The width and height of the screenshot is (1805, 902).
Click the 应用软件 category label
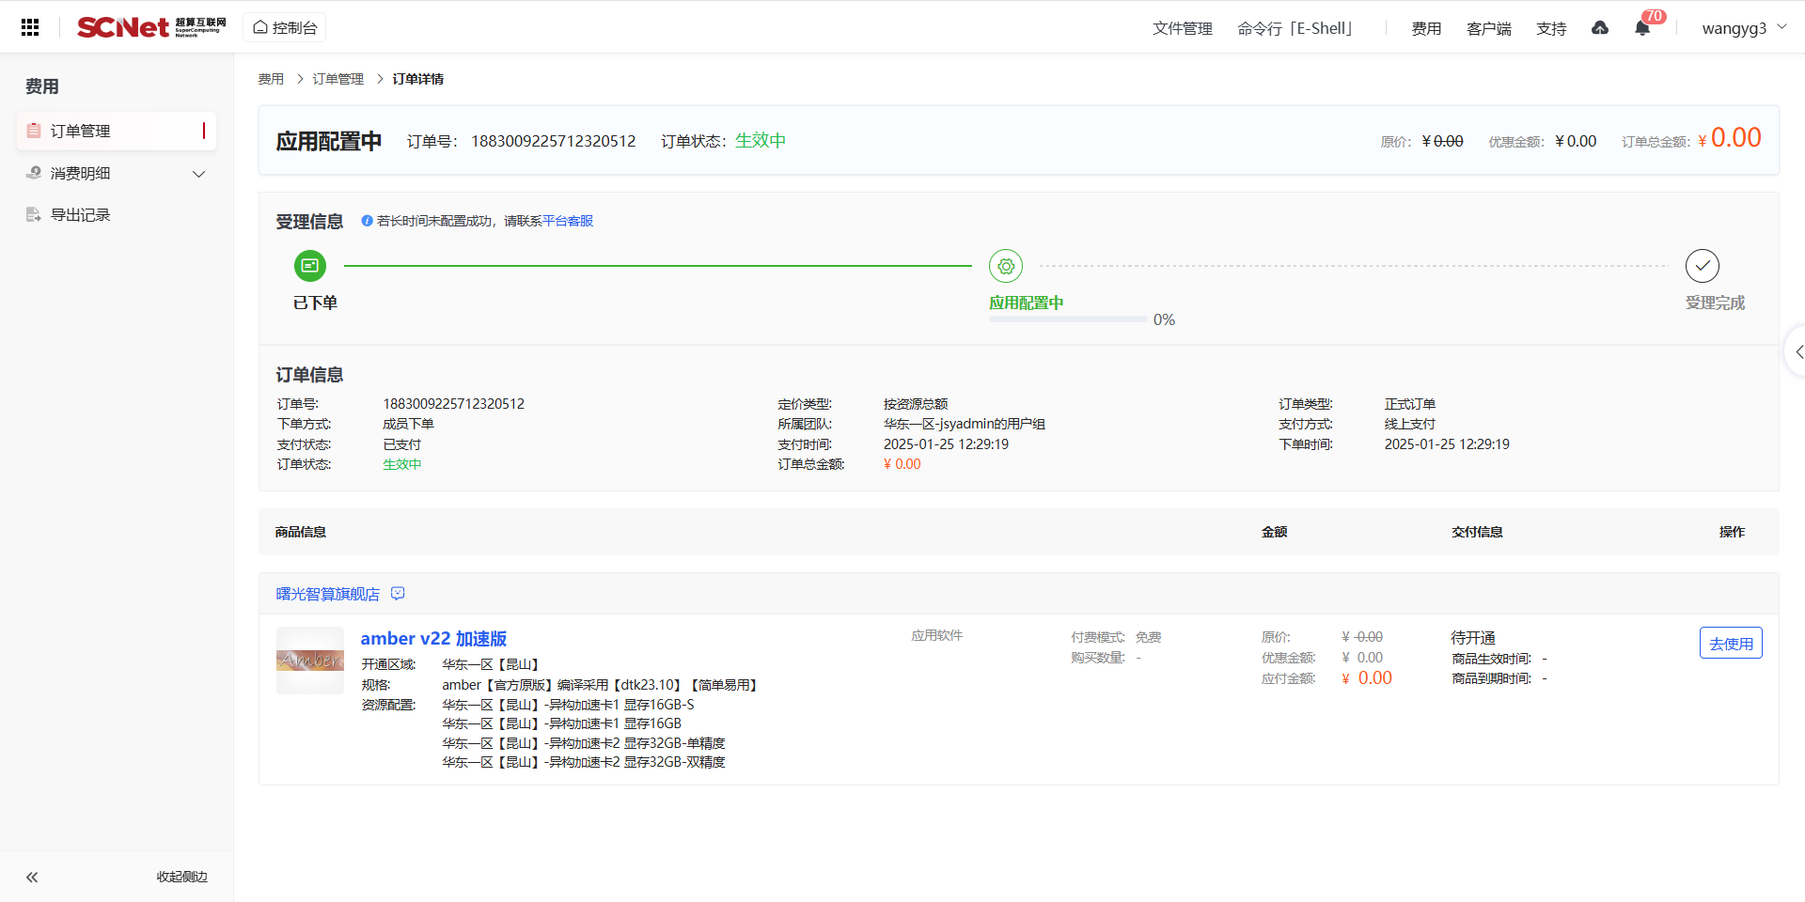point(936,636)
